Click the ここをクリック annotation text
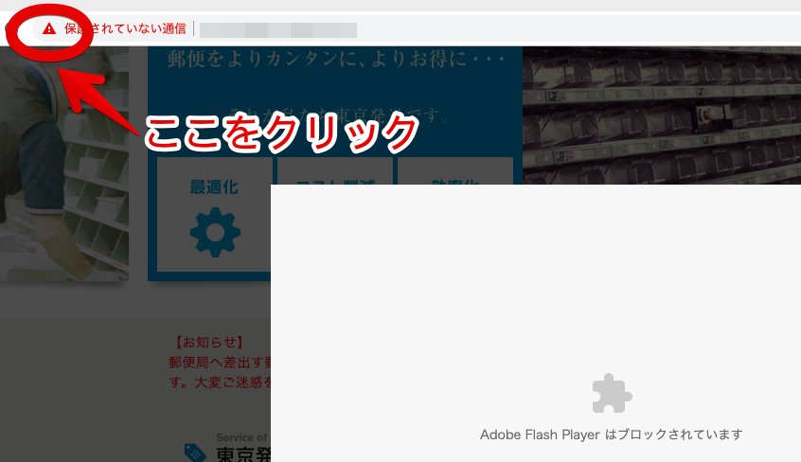The width and height of the screenshot is (801, 462). click(281, 133)
